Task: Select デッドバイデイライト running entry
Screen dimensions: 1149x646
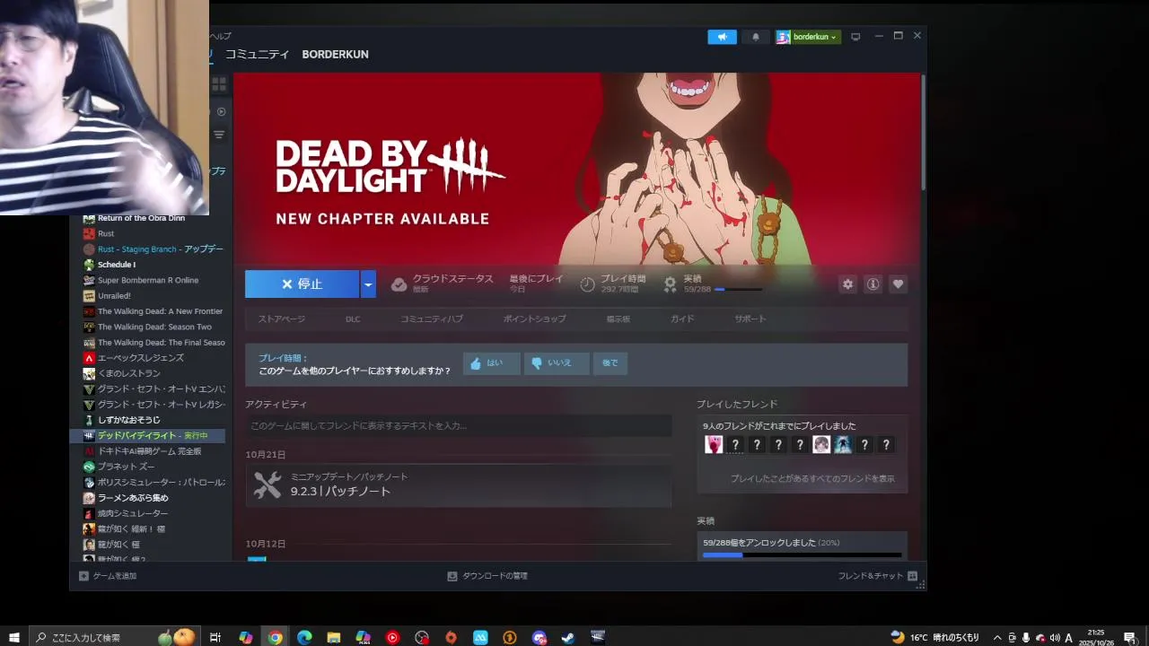Action: coord(147,435)
